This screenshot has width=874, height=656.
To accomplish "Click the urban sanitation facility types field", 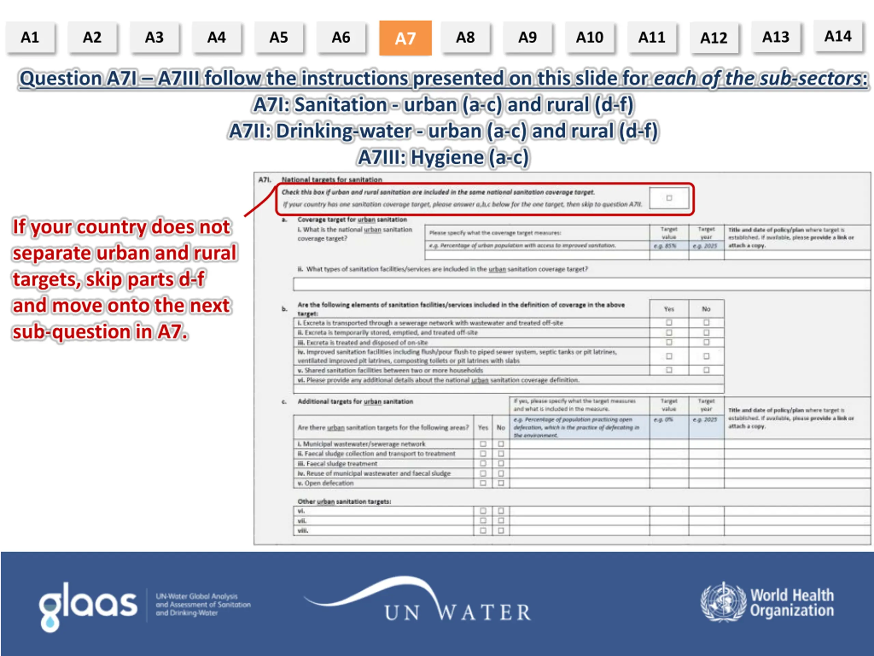I will [x=582, y=284].
